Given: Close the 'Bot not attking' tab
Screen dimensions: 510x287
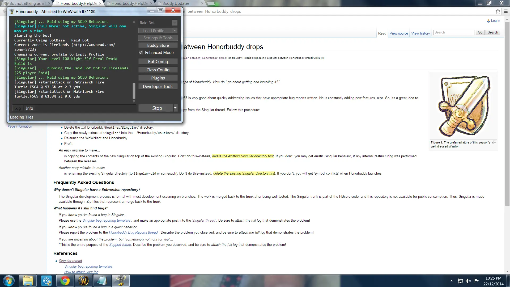Looking at the screenshot, I should coord(49,3).
